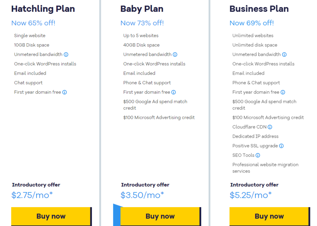The image size is (317, 226).
Task: Click the SEO Tools info icon
Action: [x=258, y=155]
